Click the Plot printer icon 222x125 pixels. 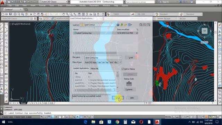pos(15,14)
